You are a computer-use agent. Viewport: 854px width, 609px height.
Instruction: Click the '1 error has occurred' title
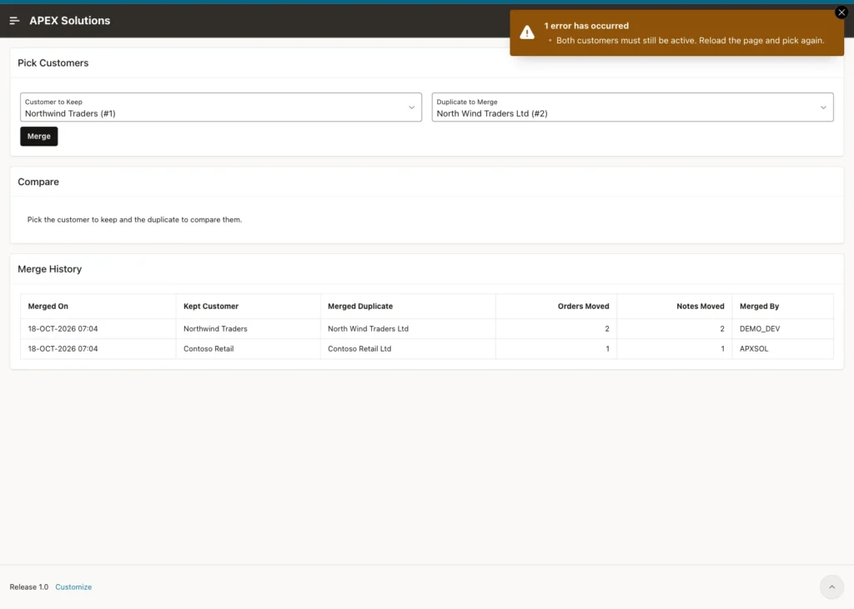click(586, 26)
